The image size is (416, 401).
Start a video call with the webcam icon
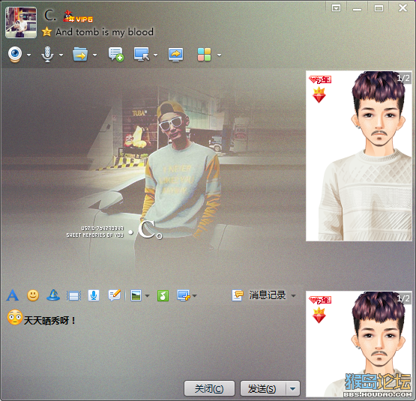click(15, 55)
